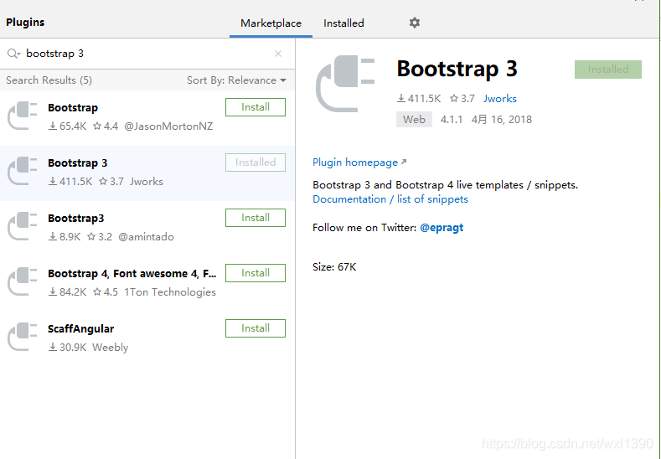Viewport: 661px width, 459px height.
Task: Select the Bootstrap result title
Action: point(73,107)
